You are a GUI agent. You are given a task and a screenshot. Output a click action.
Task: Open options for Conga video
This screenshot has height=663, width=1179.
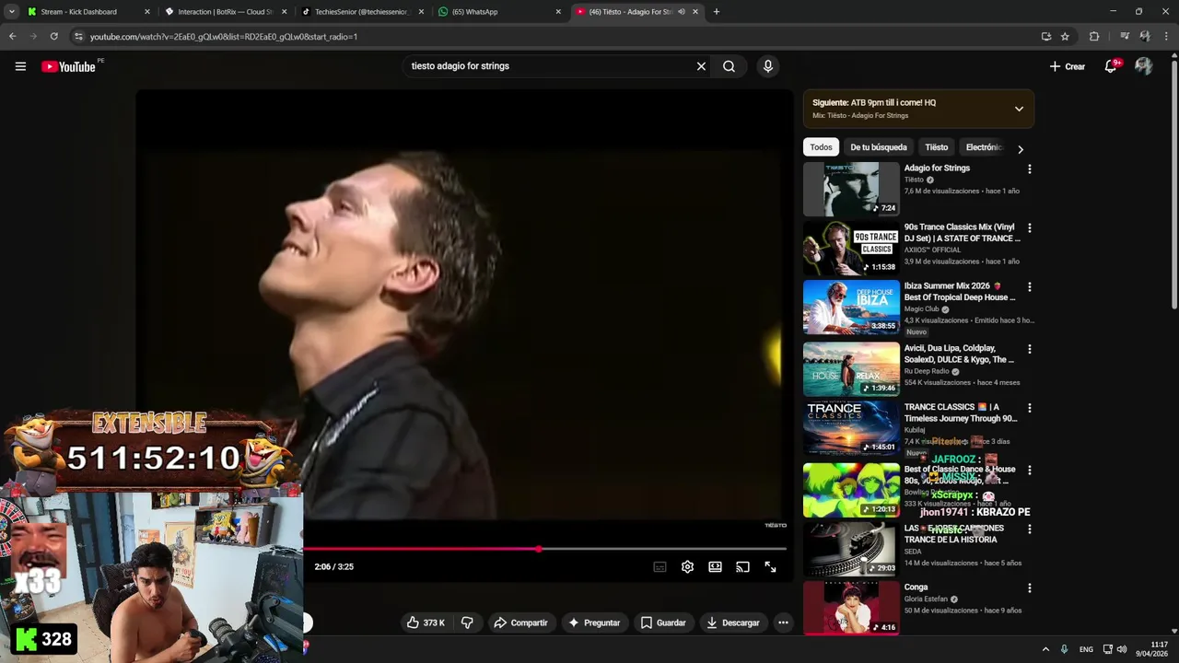[1030, 588]
